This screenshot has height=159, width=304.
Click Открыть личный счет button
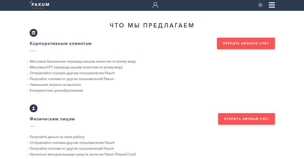246,119
